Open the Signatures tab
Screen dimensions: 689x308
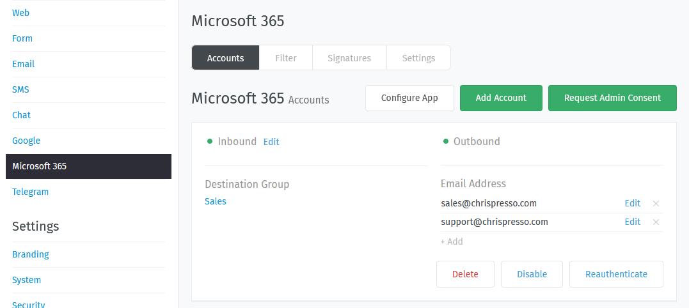349,58
